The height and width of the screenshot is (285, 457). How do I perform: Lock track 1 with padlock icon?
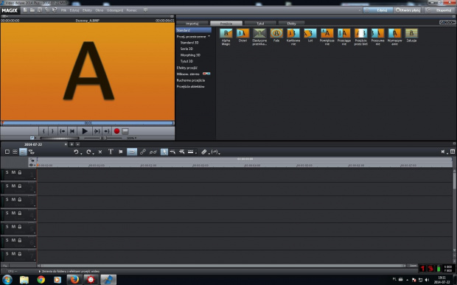pos(20,172)
